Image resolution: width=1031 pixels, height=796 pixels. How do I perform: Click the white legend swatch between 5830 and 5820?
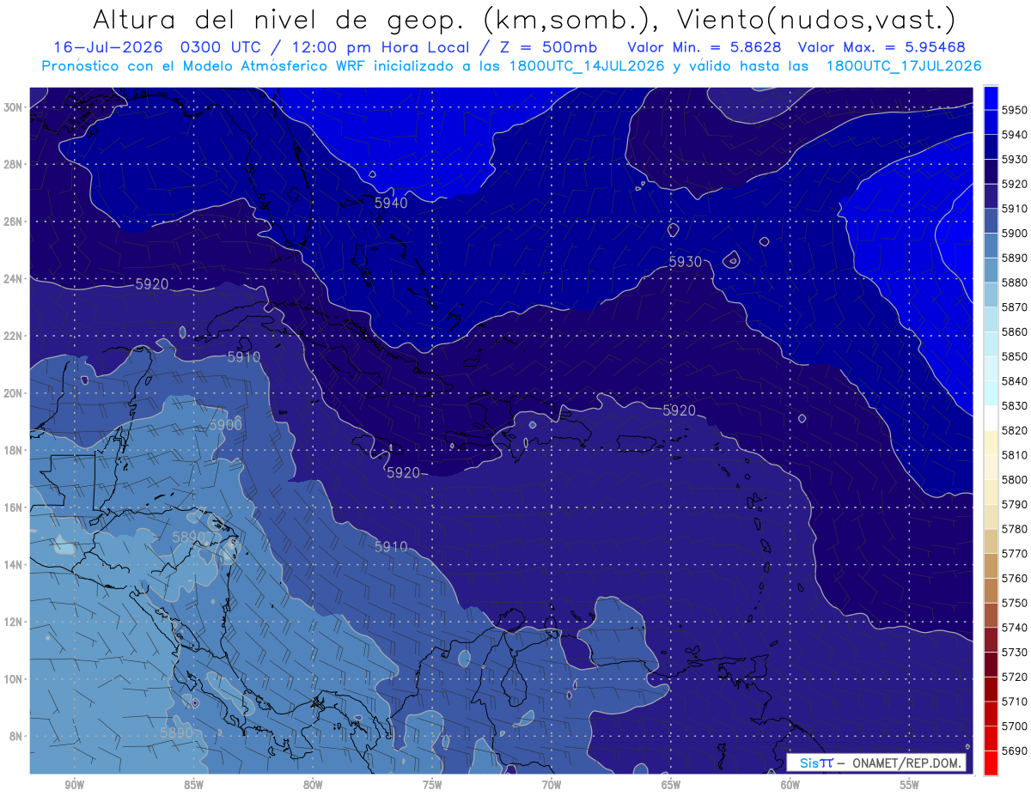pyautogui.click(x=991, y=418)
